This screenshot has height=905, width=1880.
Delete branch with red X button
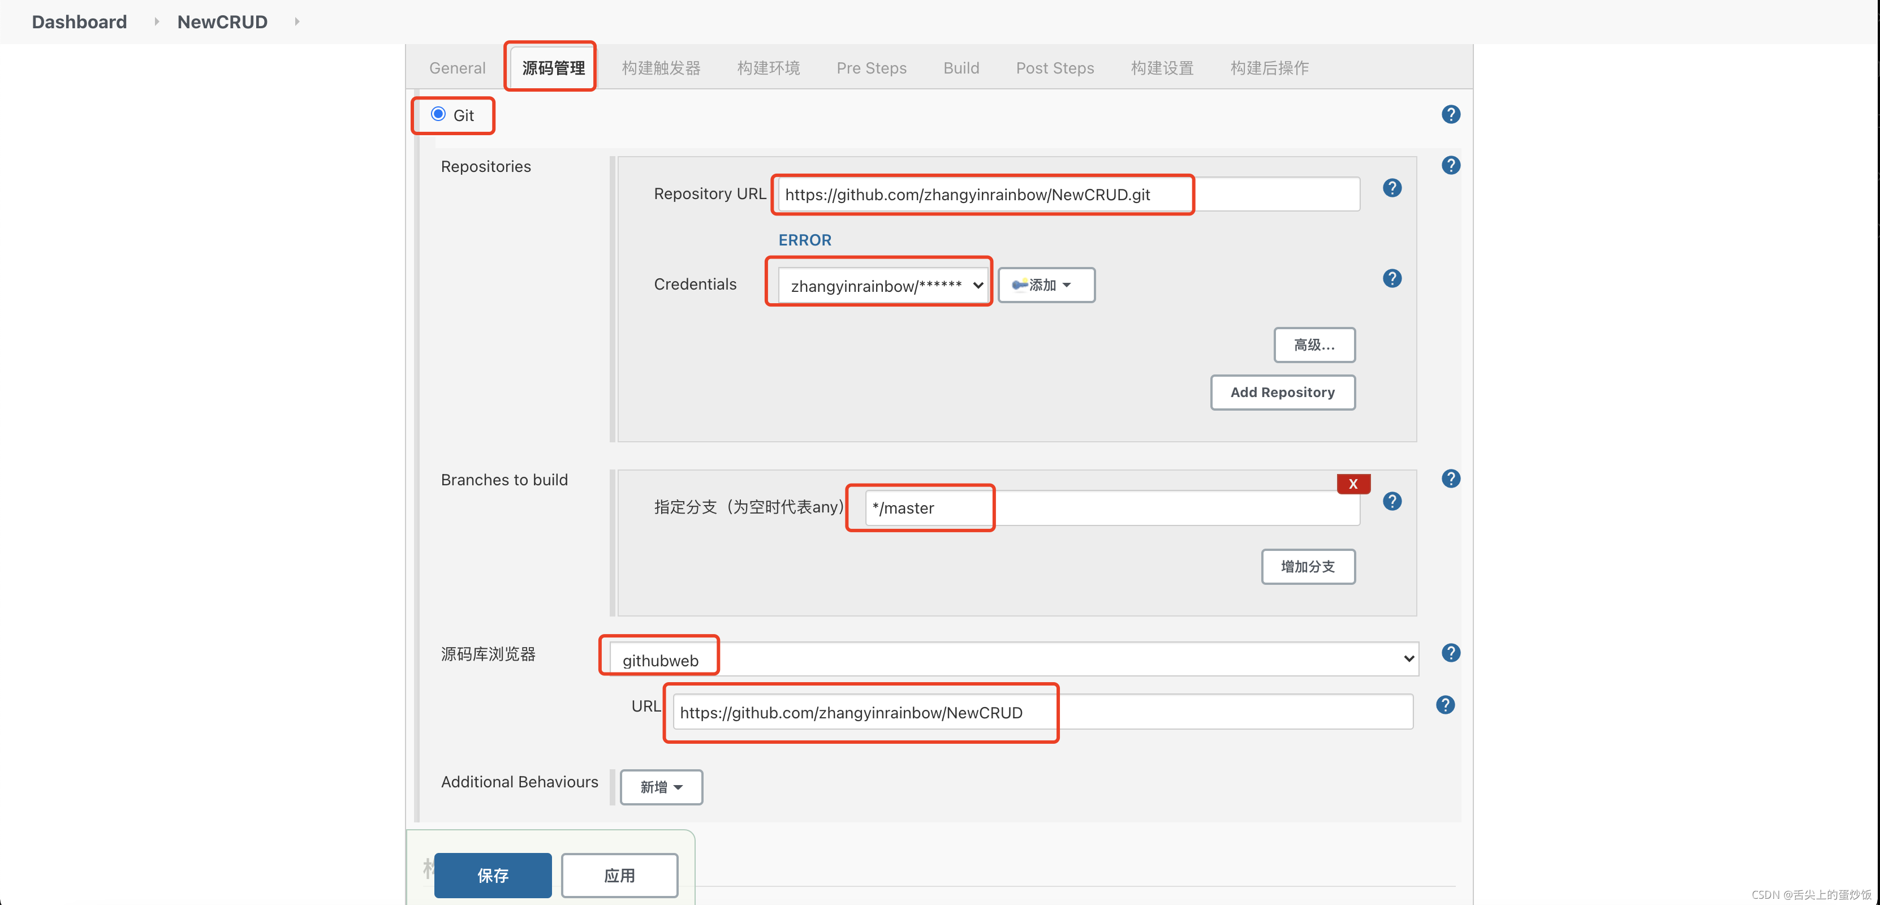point(1352,483)
